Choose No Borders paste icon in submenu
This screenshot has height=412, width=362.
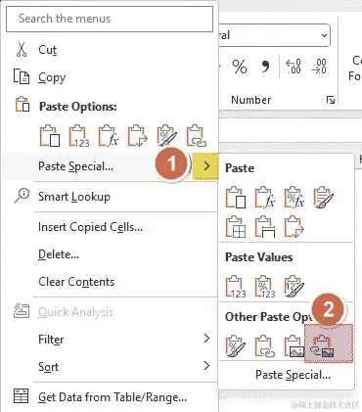coord(236,227)
